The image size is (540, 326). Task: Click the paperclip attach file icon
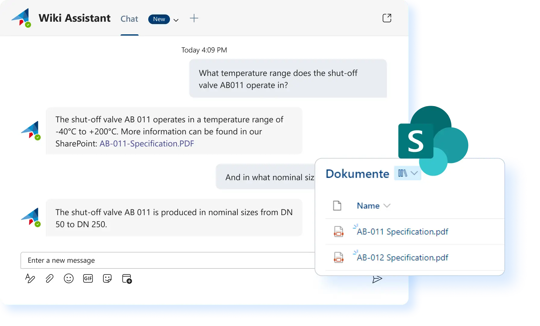(x=49, y=278)
